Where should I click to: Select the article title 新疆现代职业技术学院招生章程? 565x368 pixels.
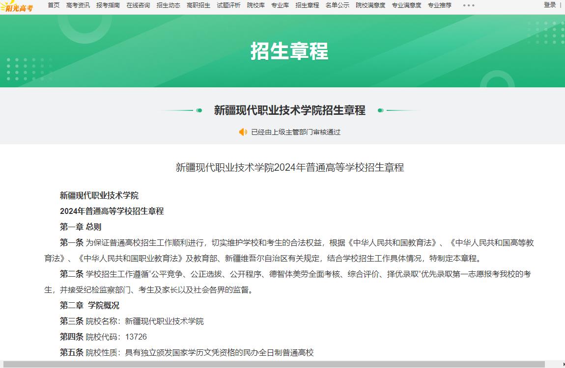coord(289,110)
